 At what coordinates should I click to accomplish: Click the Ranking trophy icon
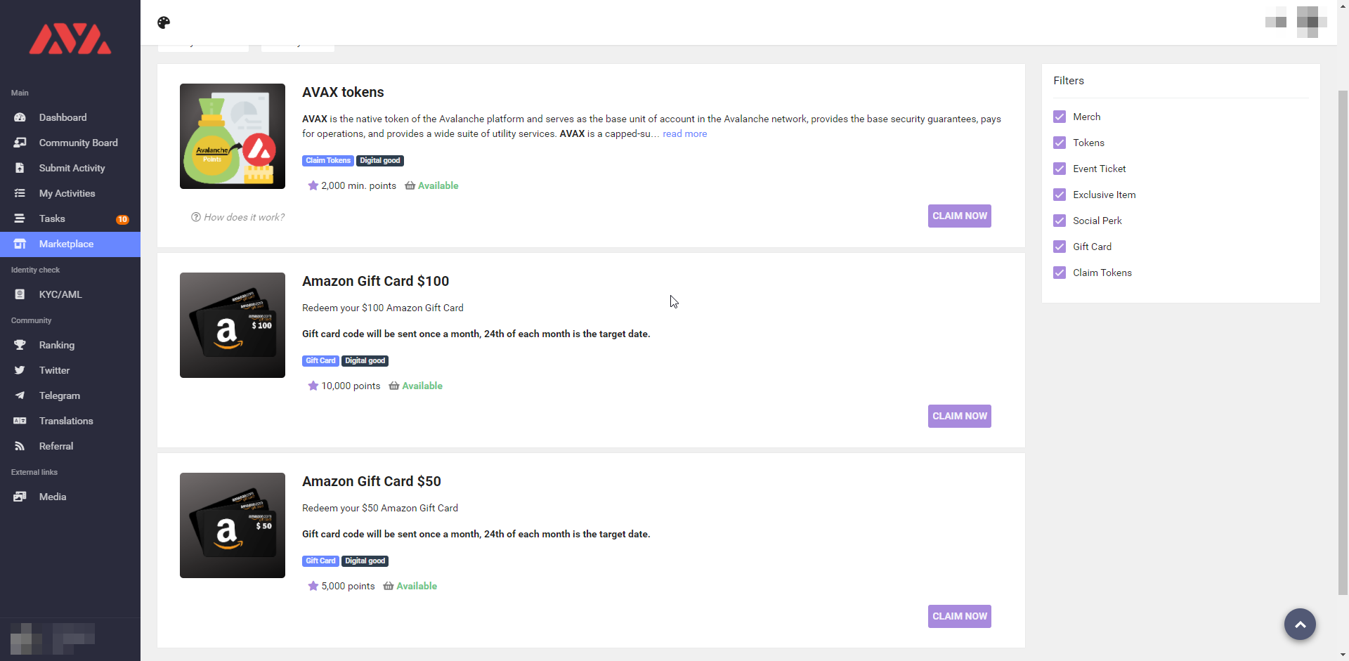[x=20, y=345]
